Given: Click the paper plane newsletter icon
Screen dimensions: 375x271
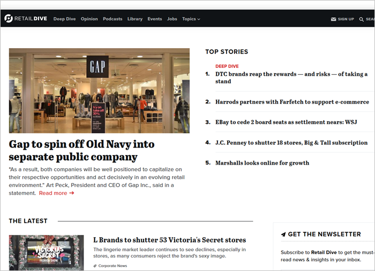Looking at the screenshot, I should pos(283,234).
